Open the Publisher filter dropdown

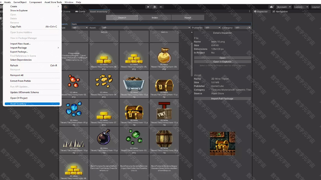click(x=212, y=27)
